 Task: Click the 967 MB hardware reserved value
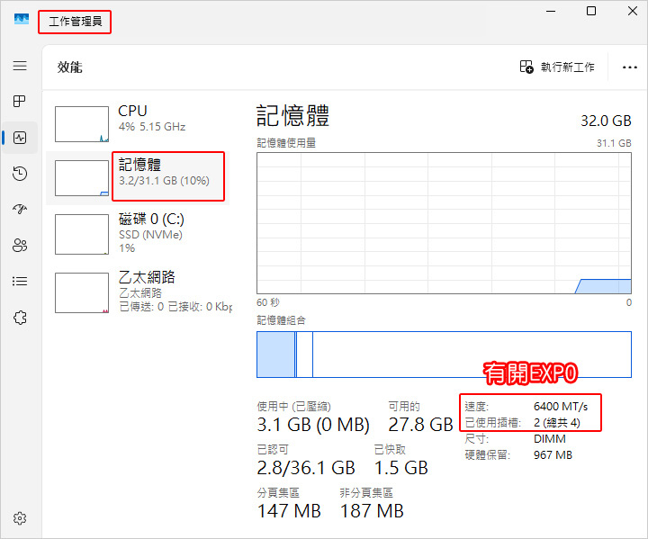click(x=553, y=455)
